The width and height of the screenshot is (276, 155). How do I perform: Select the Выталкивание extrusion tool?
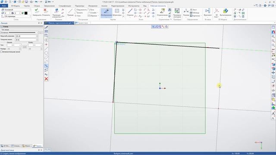(x=226, y=12)
